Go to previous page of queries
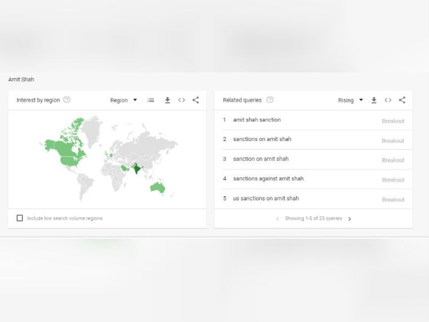The height and width of the screenshot is (322, 429). click(277, 219)
